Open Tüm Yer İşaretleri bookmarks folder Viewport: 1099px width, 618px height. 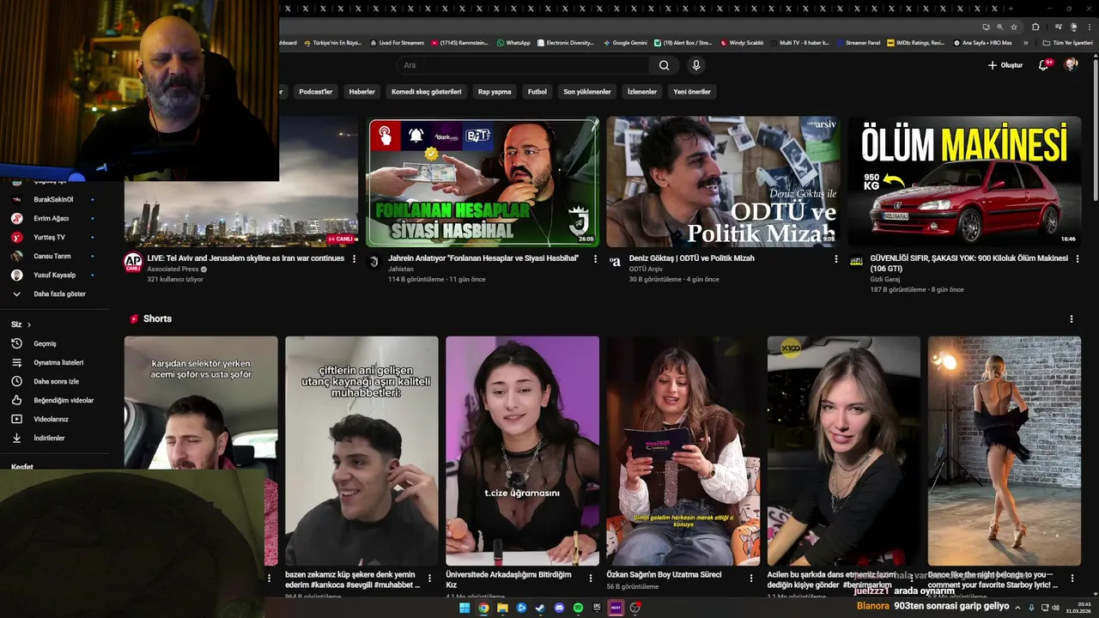1069,42
